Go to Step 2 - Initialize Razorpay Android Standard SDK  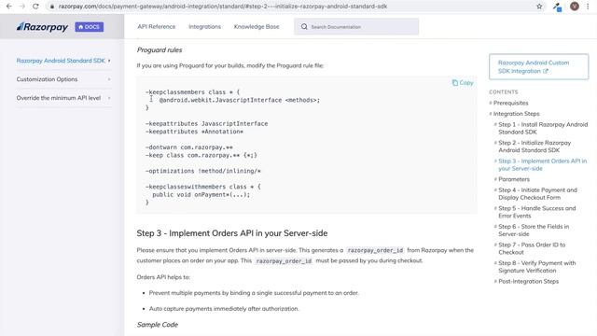pyautogui.click(x=535, y=147)
